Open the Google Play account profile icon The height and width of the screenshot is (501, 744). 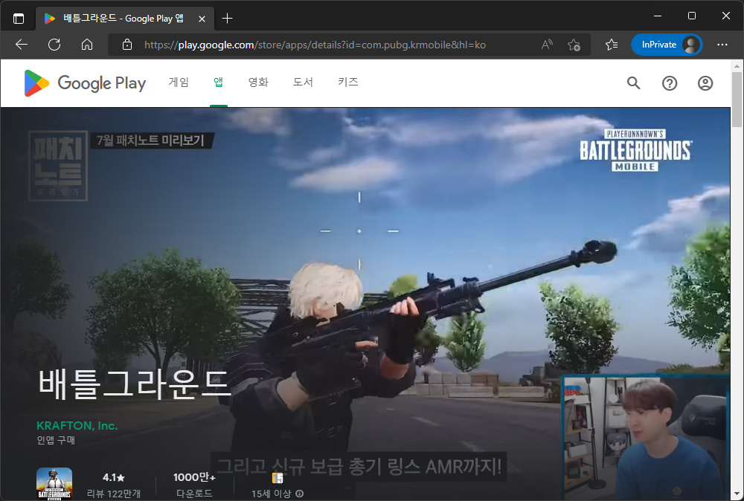click(x=705, y=83)
